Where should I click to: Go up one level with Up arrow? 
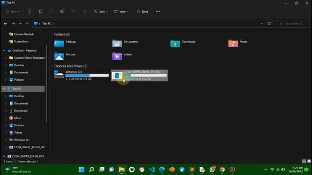point(27,24)
